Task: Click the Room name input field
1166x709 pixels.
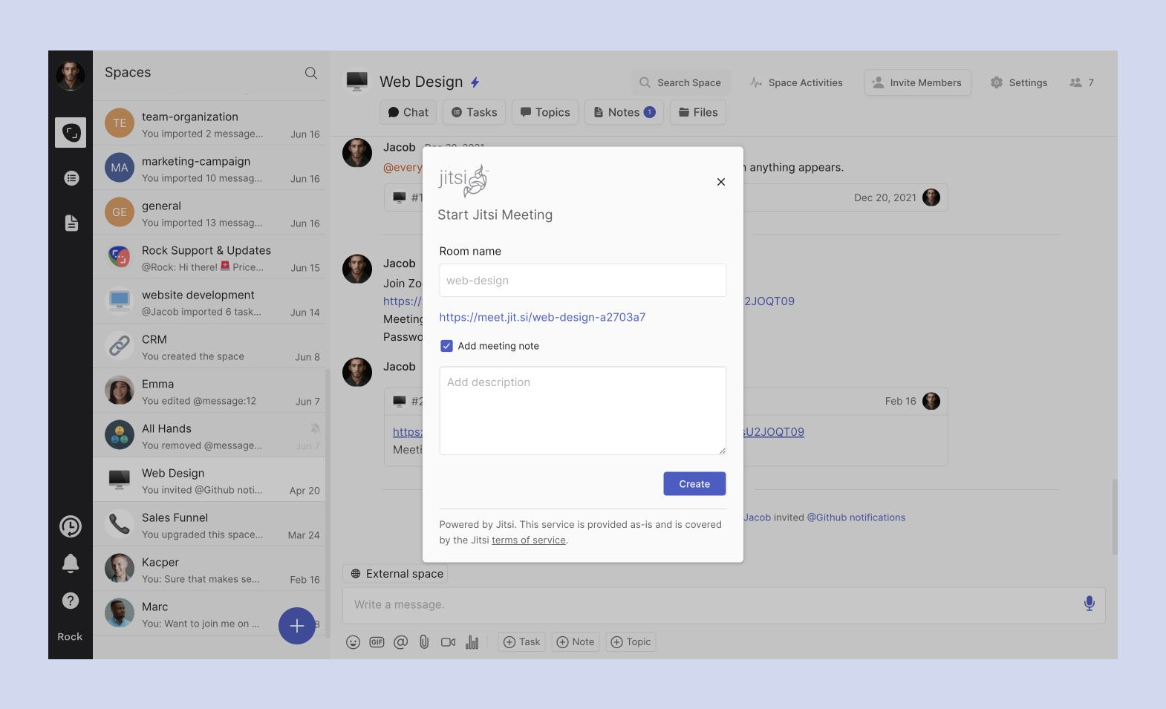Action: coord(582,281)
